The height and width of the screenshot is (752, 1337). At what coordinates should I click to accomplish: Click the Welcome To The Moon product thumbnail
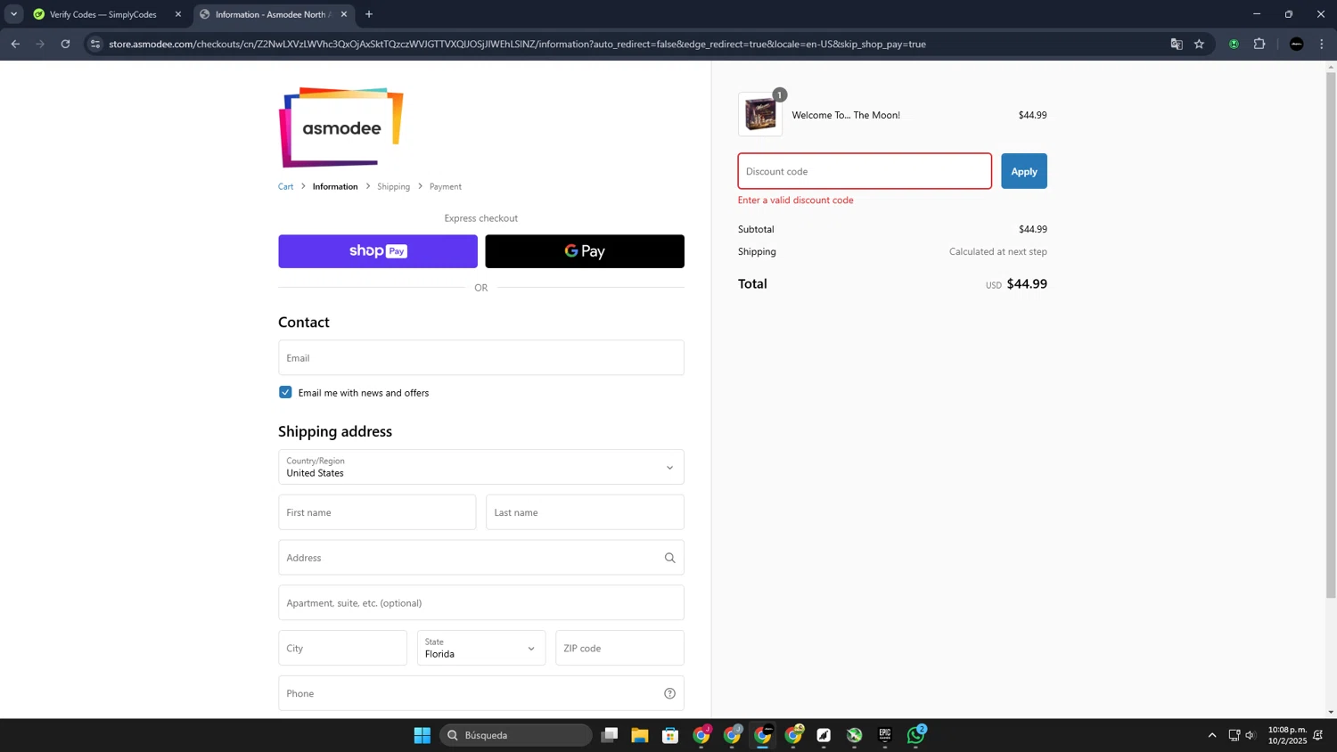pyautogui.click(x=760, y=114)
